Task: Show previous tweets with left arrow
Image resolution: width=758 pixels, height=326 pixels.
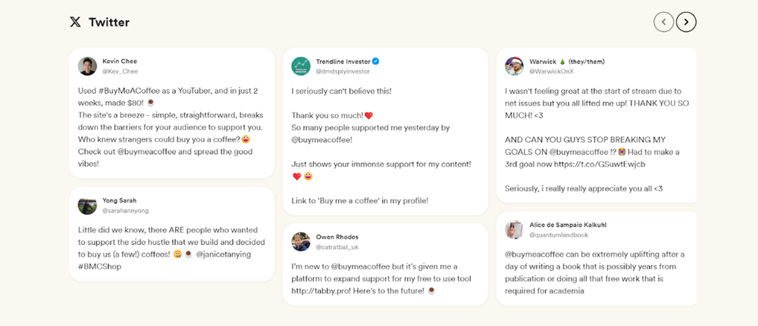Action: point(664,22)
